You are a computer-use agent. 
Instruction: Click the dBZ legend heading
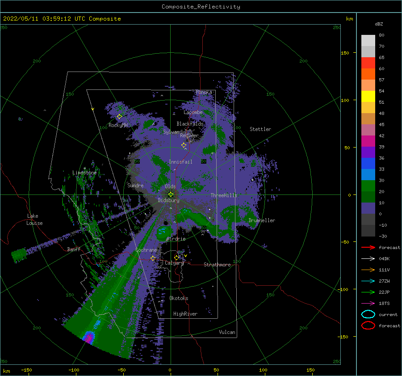[x=379, y=24]
